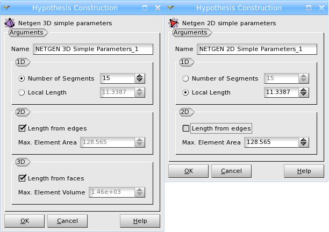The image size is (329, 232).
Task: Click the Netgen 3D simple parameters heading
Action: coord(65,23)
